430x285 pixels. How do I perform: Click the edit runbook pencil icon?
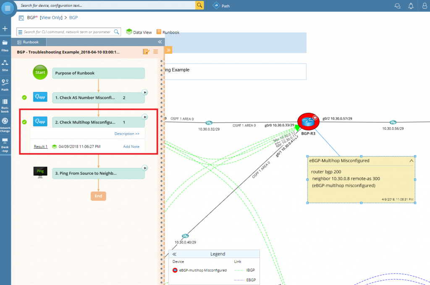pyautogui.click(x=146, y=52)
